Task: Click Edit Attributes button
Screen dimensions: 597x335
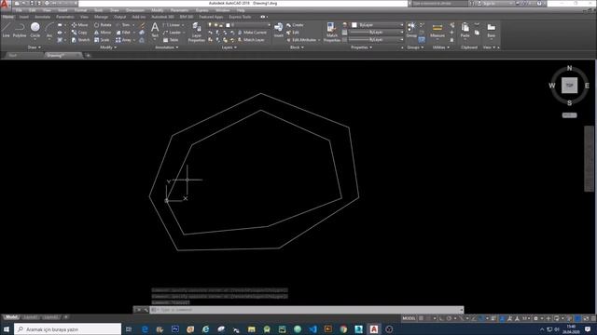Action: point(301,40)
